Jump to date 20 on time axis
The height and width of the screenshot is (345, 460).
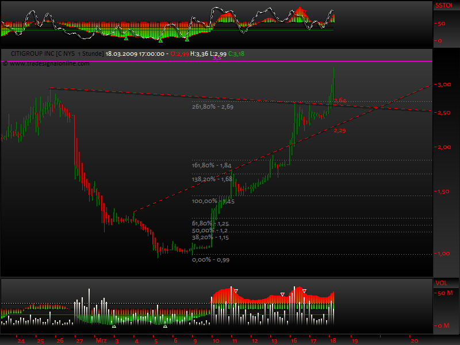(414, 341)
